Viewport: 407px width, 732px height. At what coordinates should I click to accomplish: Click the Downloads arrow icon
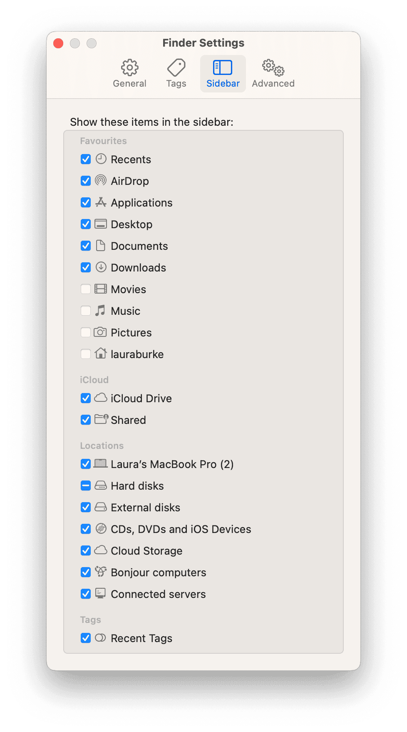[x=100, y=267]
